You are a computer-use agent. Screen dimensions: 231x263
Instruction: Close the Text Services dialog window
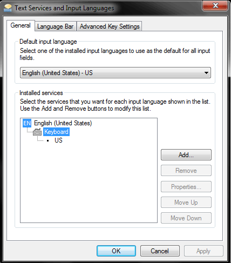click(215, 5)
